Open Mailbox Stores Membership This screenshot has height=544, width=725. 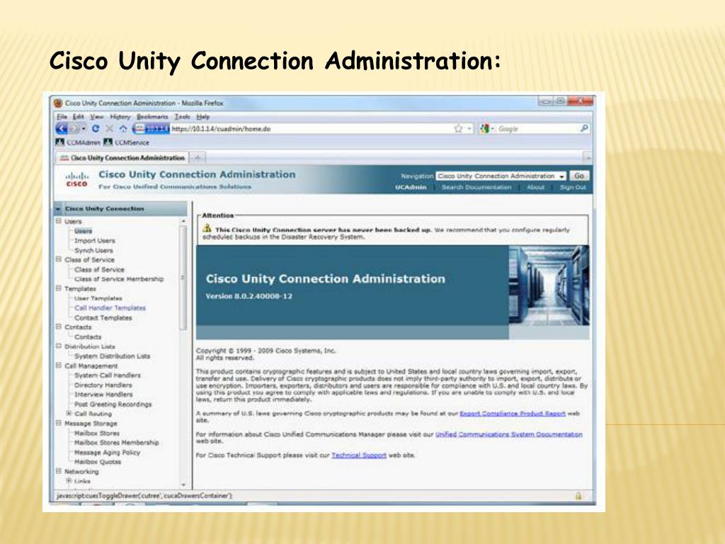(x=117, y=443)
